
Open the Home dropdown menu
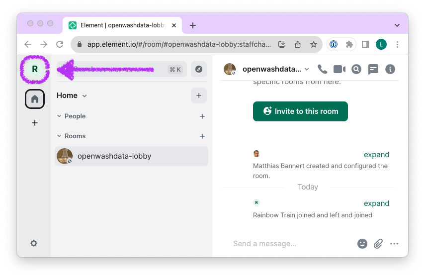click(x=85, y=96)
